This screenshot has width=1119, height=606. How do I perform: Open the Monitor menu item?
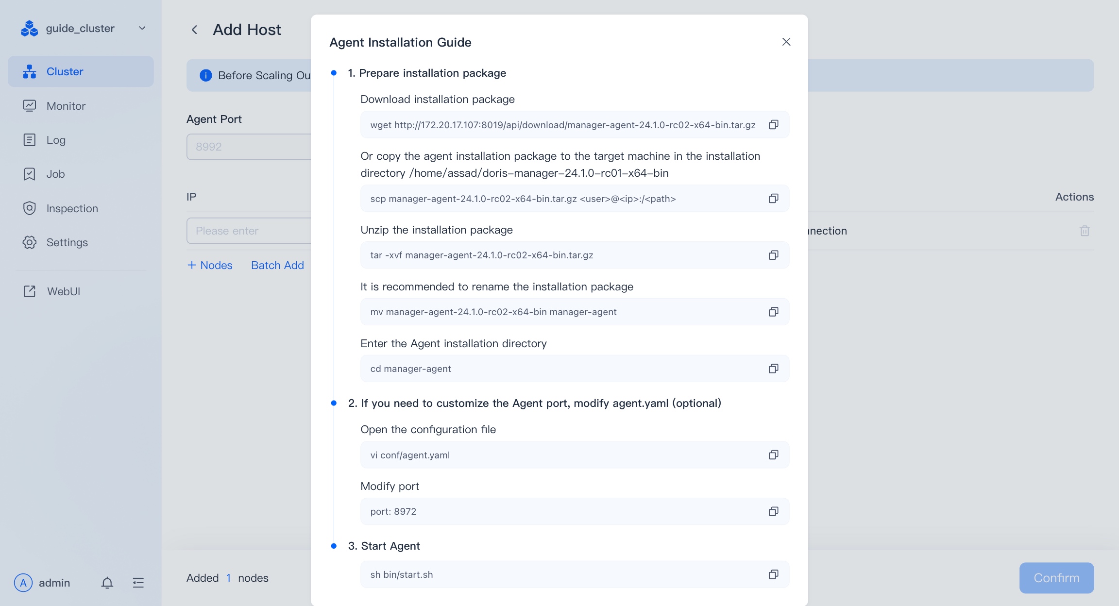(x=81, y=106)
